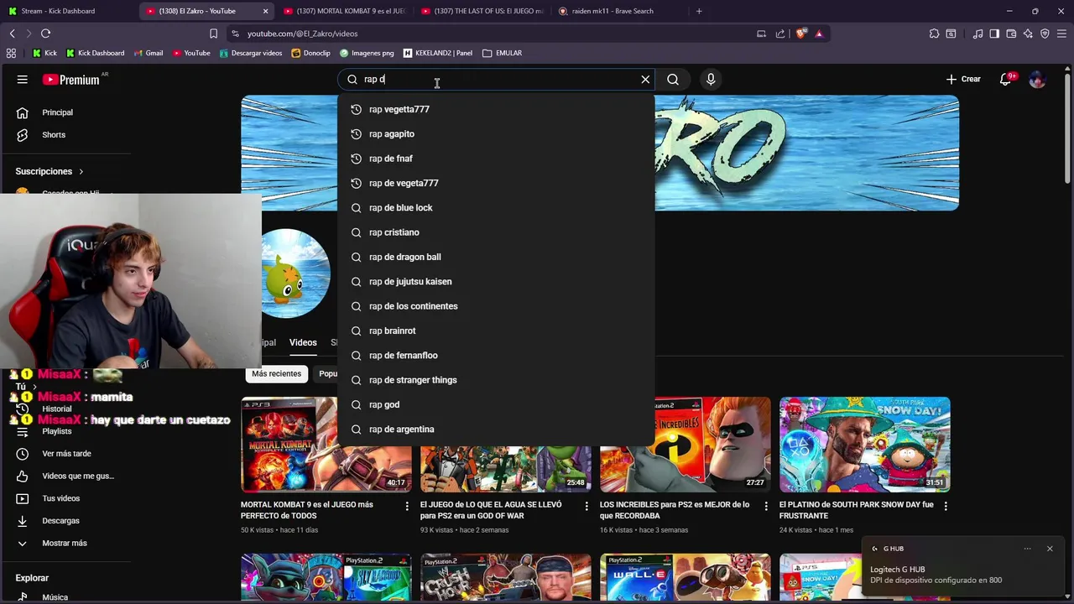Go back in browser history
This screenshot has width=1074, height=604.
pos(12,34)
